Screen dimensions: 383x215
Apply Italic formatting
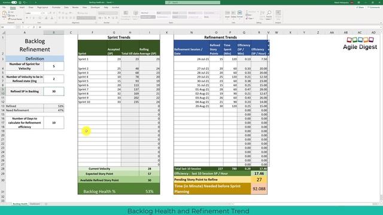coord(31,18)
